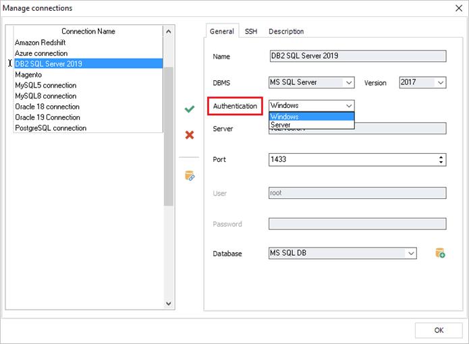Decrease the Port value with down arrow

[441, 162]
